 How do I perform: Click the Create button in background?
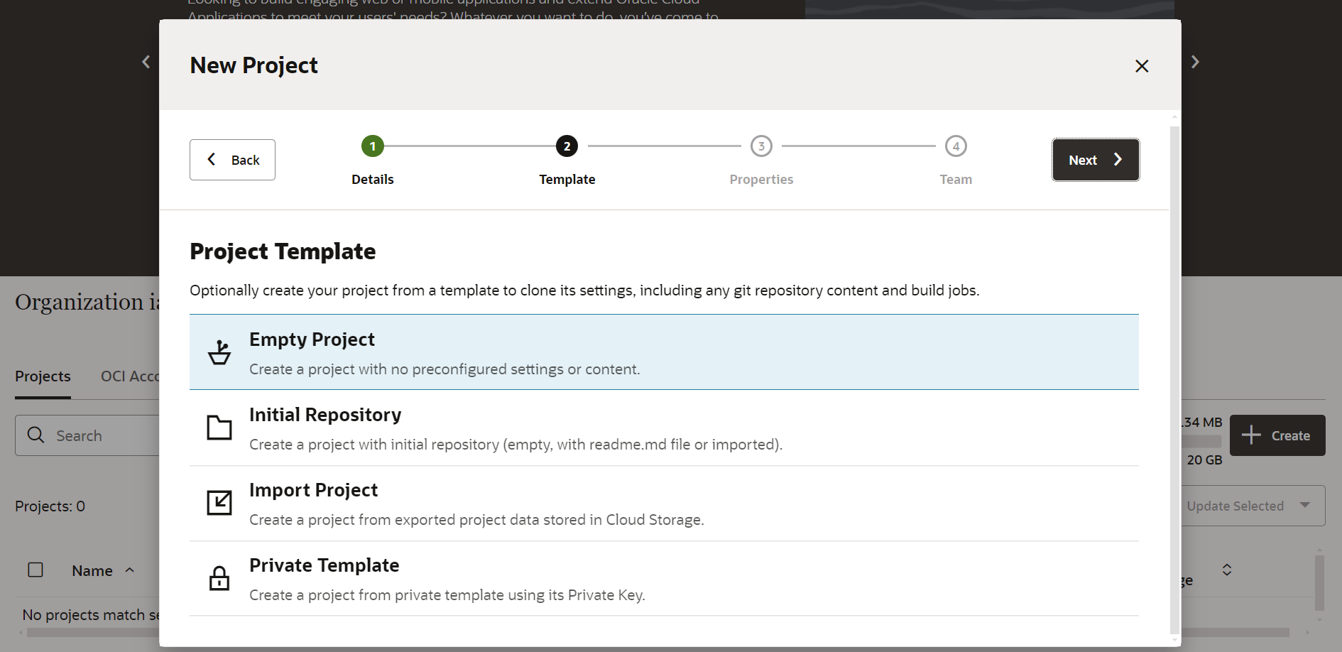(x=1277, y=435)
